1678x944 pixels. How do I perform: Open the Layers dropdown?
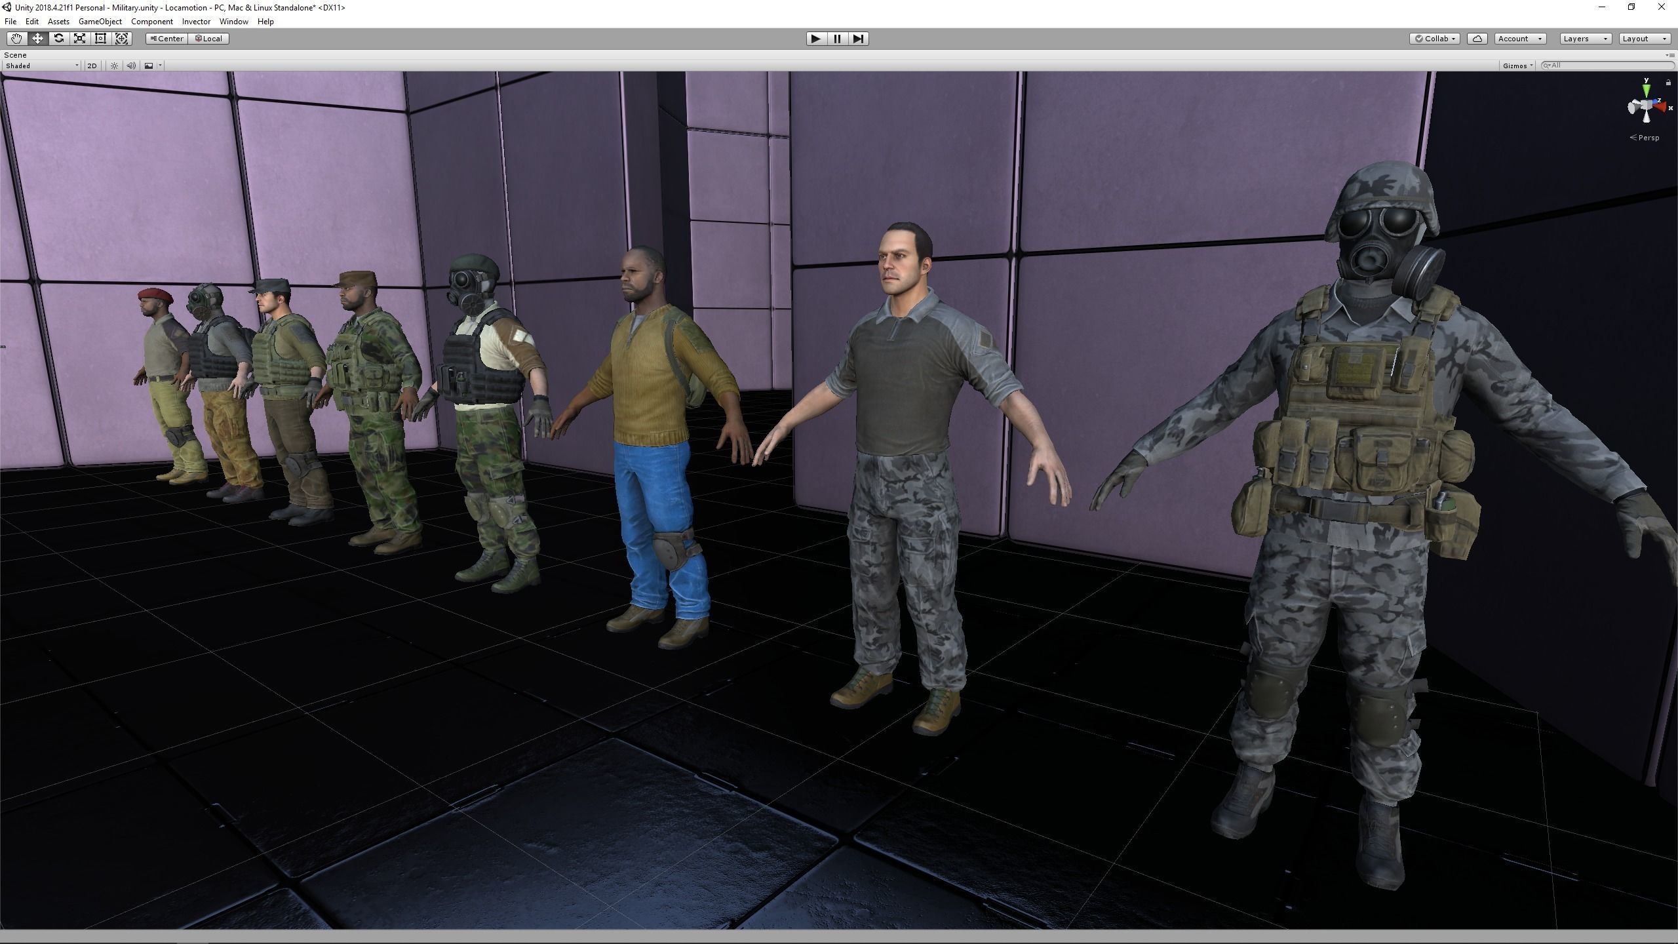(x=1586, y=39)
